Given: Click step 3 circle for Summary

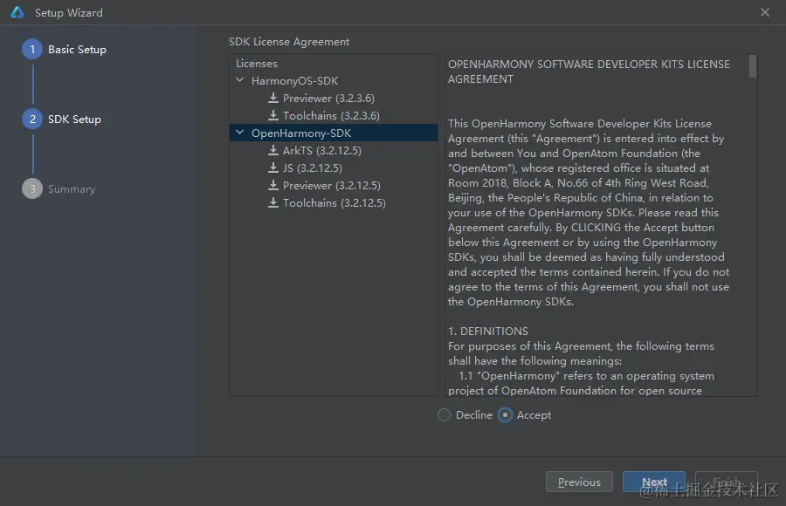Looking at the screenshot, I should point(32,188).
